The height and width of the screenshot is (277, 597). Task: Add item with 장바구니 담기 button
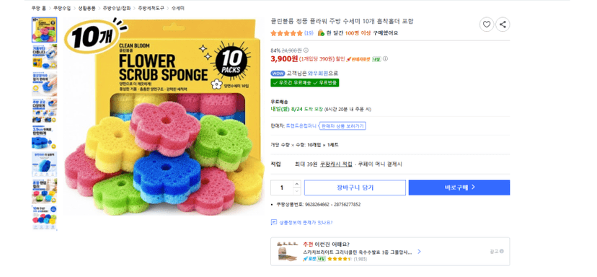pyautogui.click(x=355, y=188)
